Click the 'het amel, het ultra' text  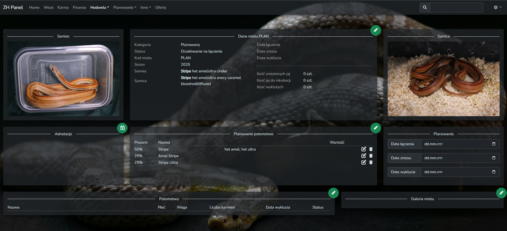pos(240,149)
